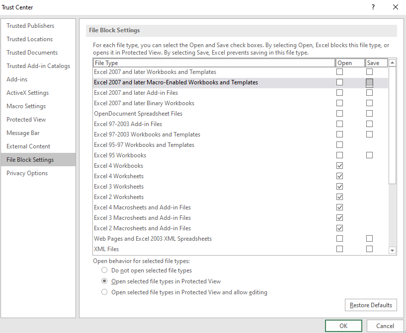Select the OpenDocument Spreadsheet Files row text

[x=138, y=114]
